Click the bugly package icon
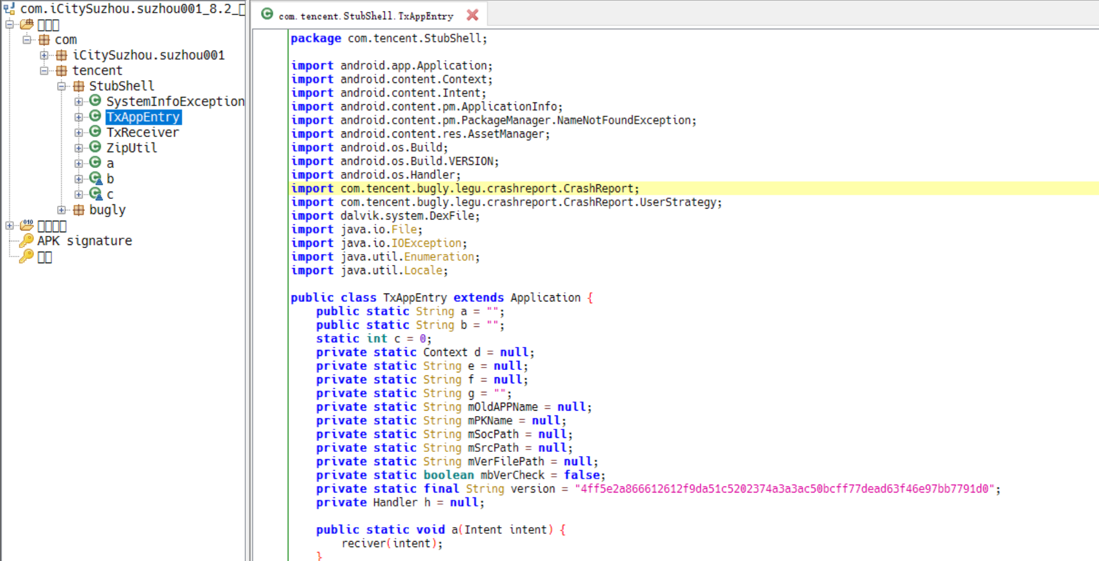1099x561 pixels. click(x=79, y=210)
